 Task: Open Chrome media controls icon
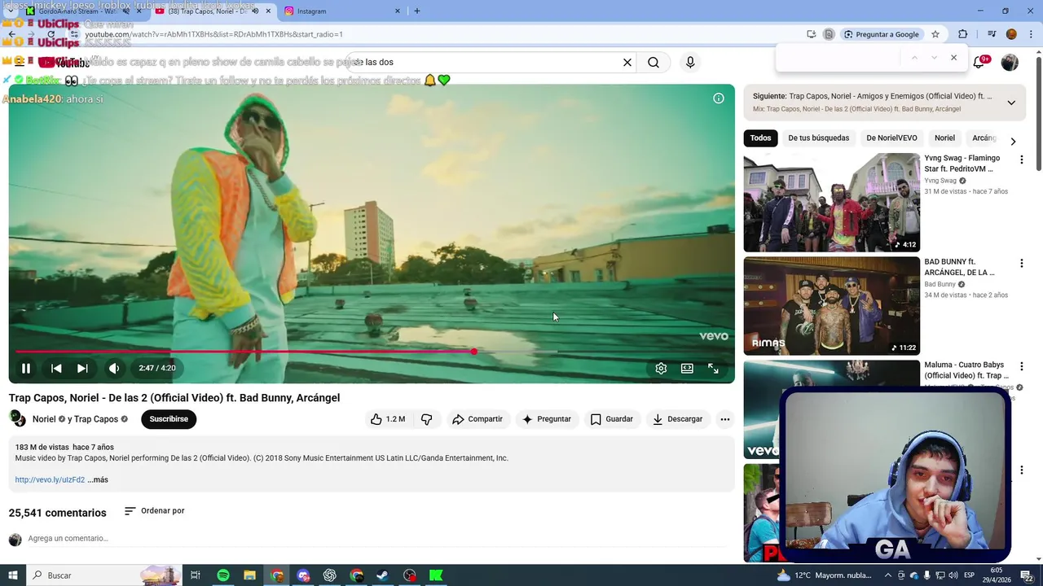click(x=992, y=34)
